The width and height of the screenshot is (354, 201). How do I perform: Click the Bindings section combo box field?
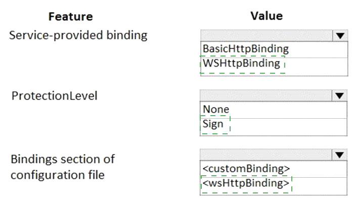pyautogui.click(x=266, y=155)
